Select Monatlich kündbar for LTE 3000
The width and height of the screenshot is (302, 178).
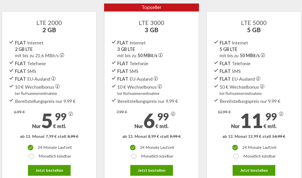(x=134, y=156)
